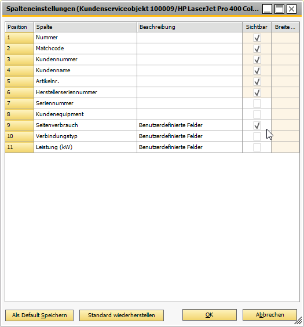This screenshot has width=304, height=327.
Task: Click the Kundennummer cell
Action: coord(85,60)
